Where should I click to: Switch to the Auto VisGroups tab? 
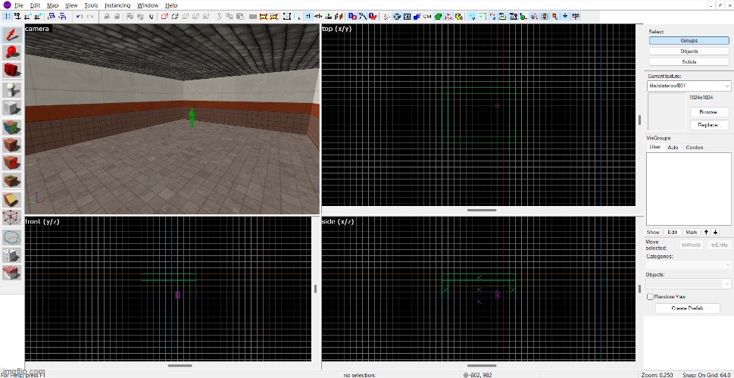672,147
